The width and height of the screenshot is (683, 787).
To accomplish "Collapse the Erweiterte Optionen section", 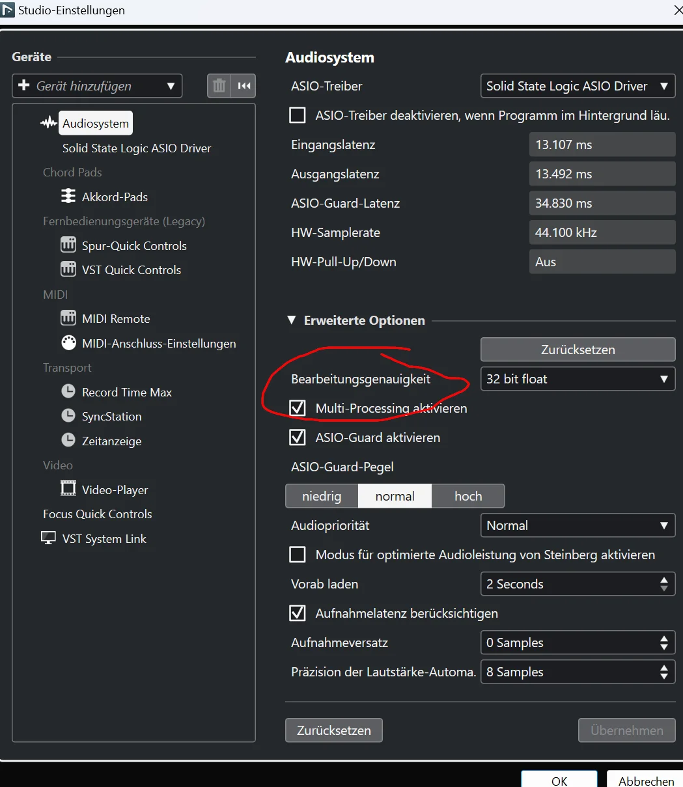I will coord(291,320).
